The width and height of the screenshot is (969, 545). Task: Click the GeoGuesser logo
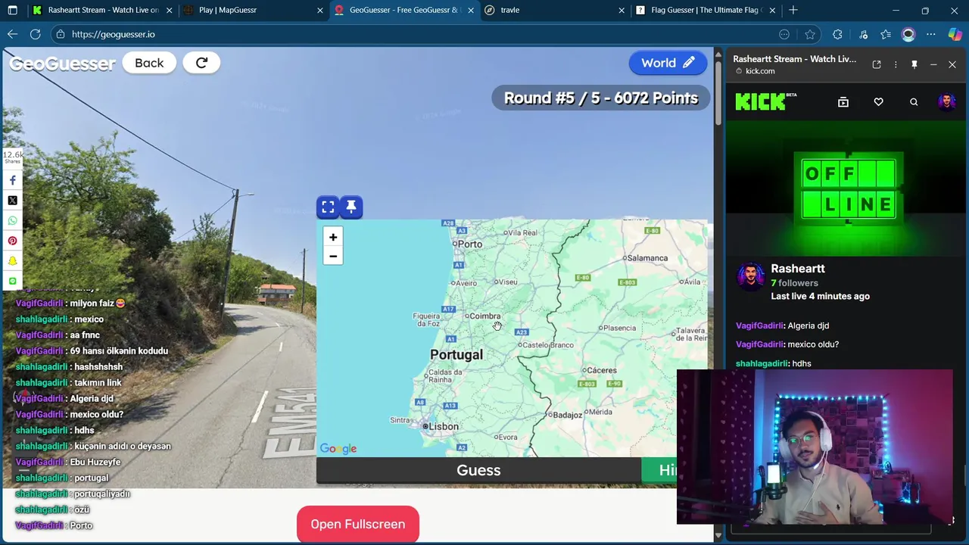tap(62, 64)
